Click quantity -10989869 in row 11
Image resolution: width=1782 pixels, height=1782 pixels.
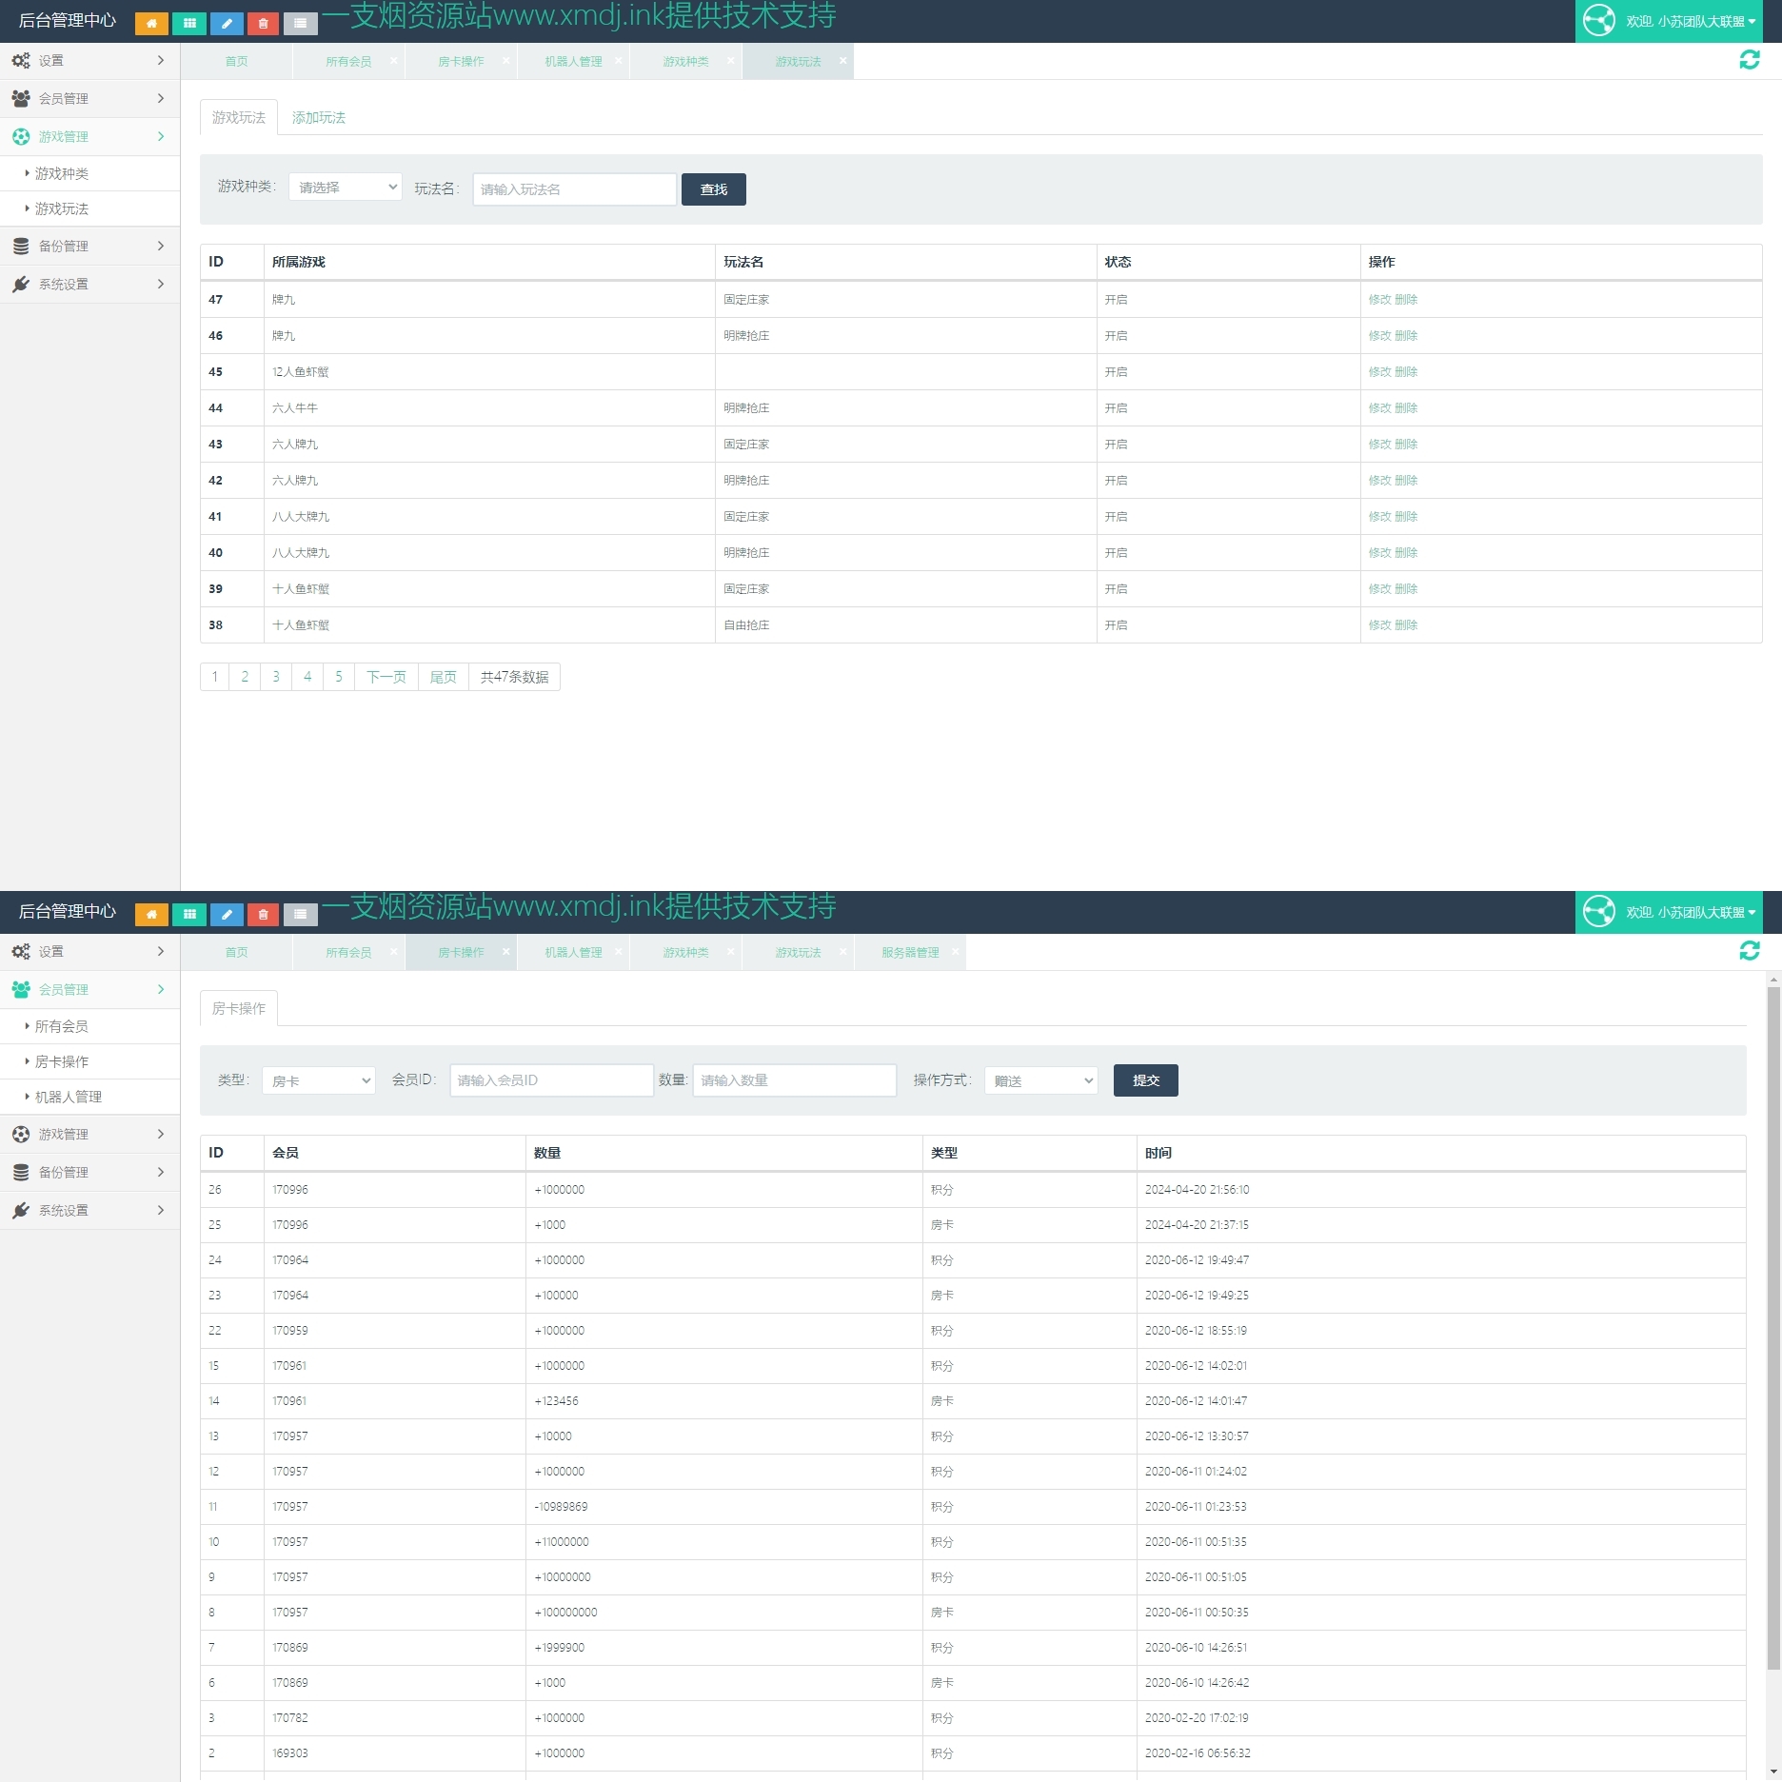(561, 1506)
